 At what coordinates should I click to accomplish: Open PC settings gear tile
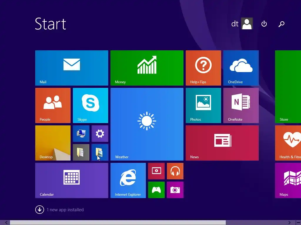point(100,134)
